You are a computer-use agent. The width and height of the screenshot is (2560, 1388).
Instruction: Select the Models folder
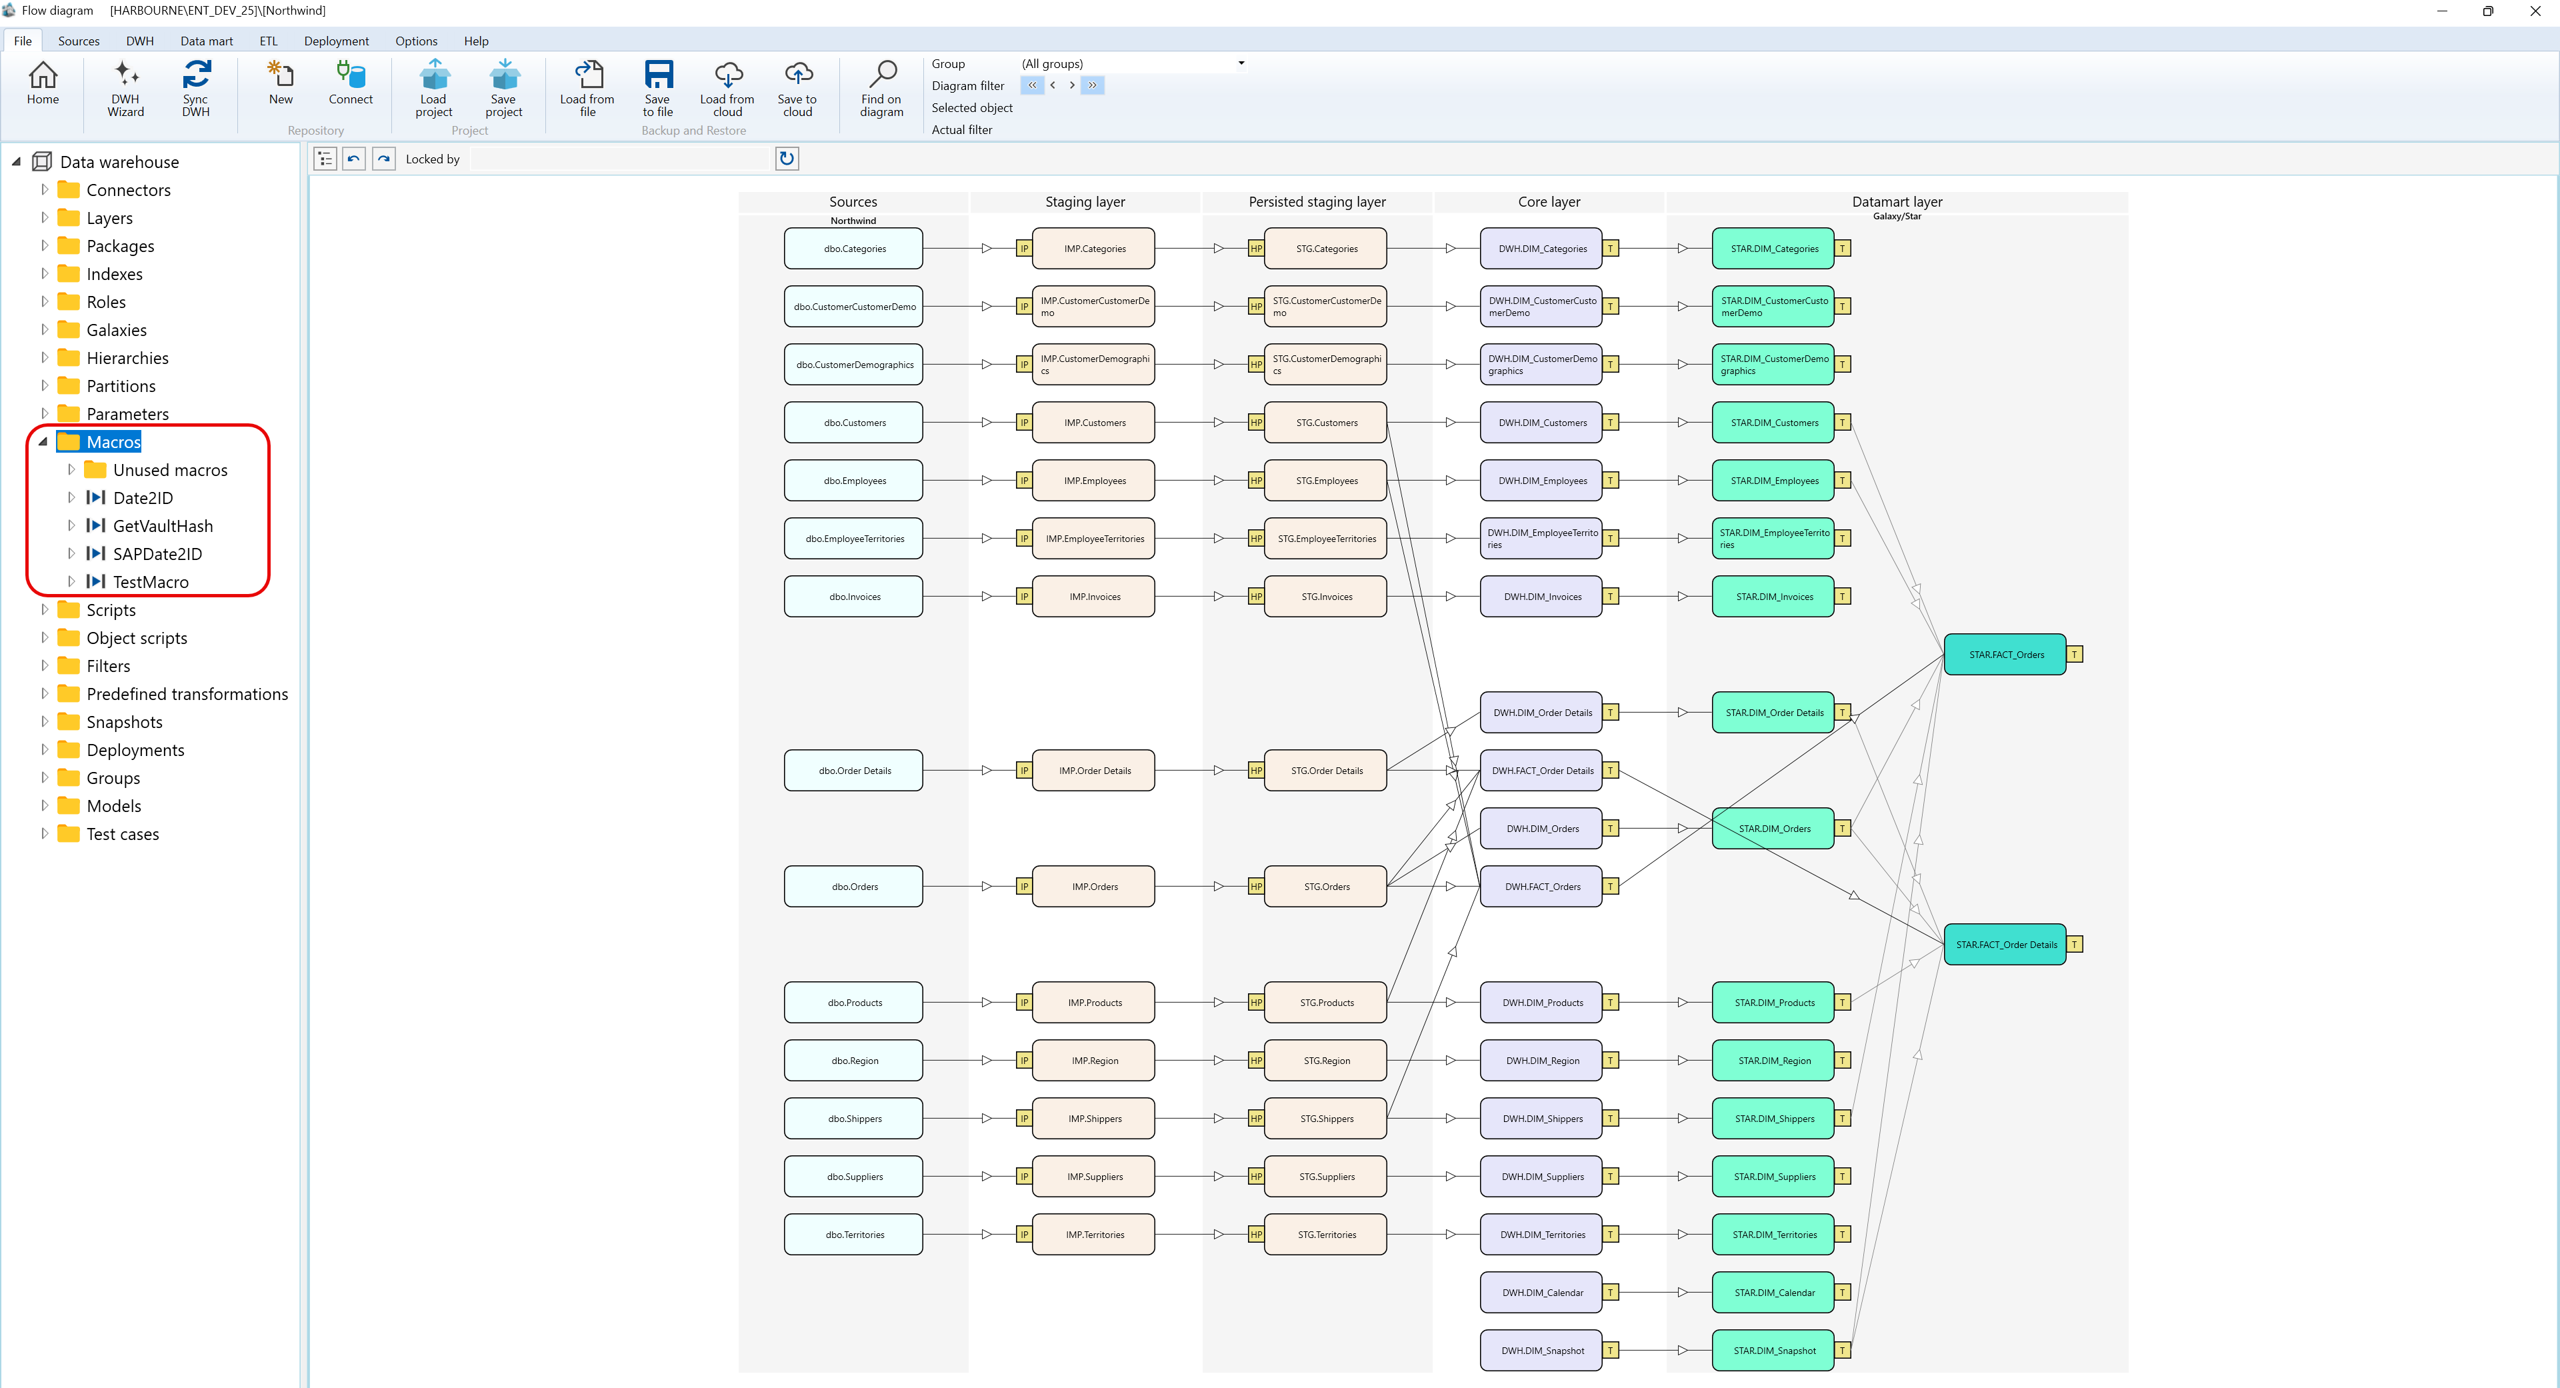point(113,806)
